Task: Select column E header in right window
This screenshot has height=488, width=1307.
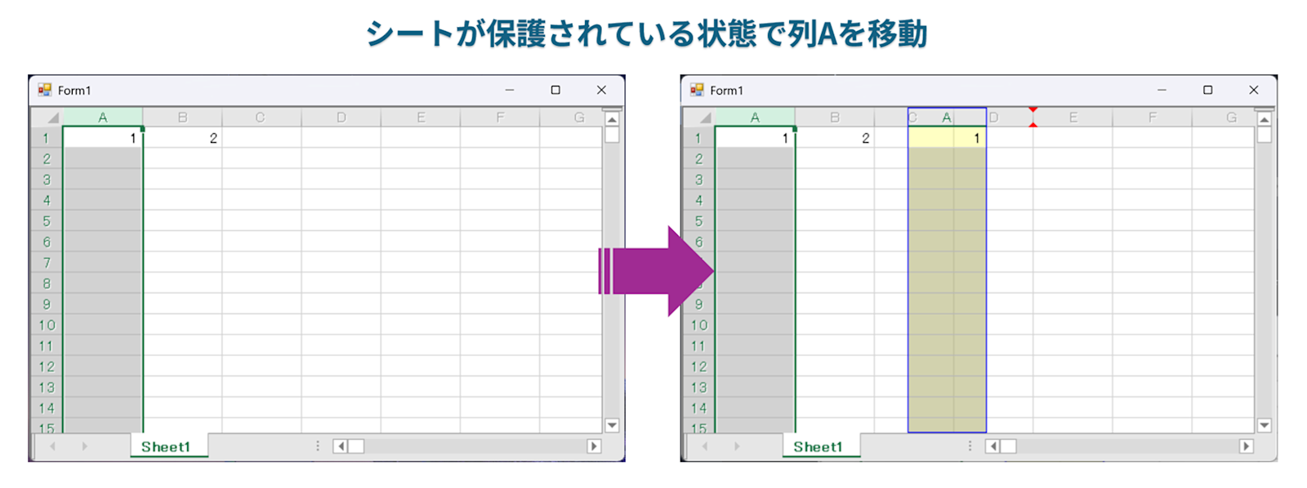Action: tap(1073, 118)
